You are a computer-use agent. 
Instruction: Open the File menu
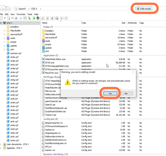pos(1,14)
